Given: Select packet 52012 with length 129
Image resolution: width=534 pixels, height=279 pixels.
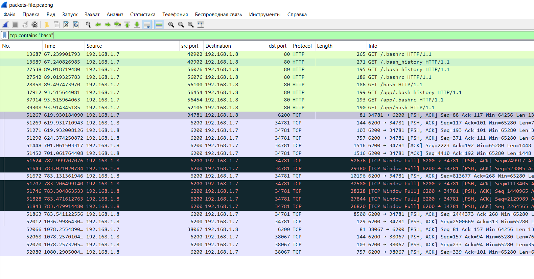Looking at the screenshot, I should pos(267,222).
